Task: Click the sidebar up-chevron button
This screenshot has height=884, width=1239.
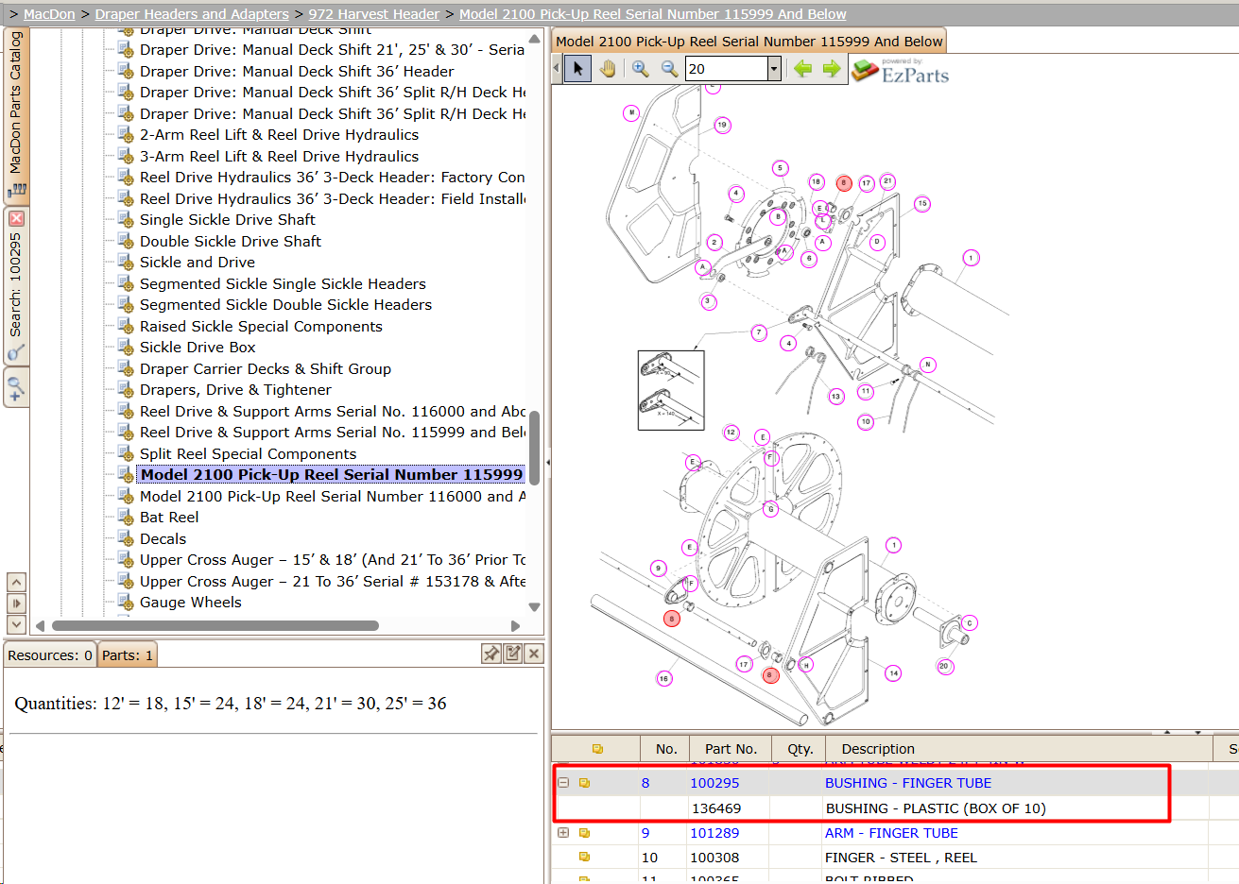Action: 16,582
